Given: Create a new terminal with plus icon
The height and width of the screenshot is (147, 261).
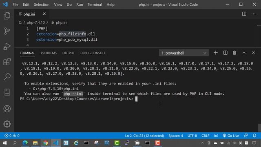Looking at the screenshot, I should point(216,53).
